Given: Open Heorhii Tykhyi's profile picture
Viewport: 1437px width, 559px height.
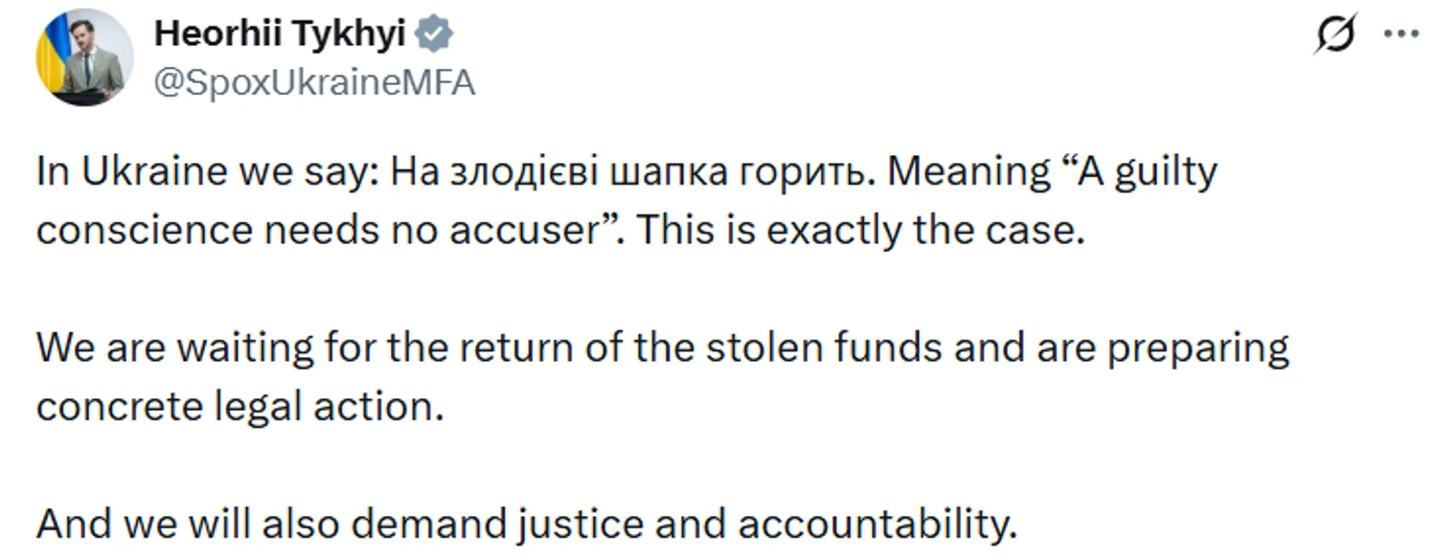Looking at the screenshot, I should [84, 56].
